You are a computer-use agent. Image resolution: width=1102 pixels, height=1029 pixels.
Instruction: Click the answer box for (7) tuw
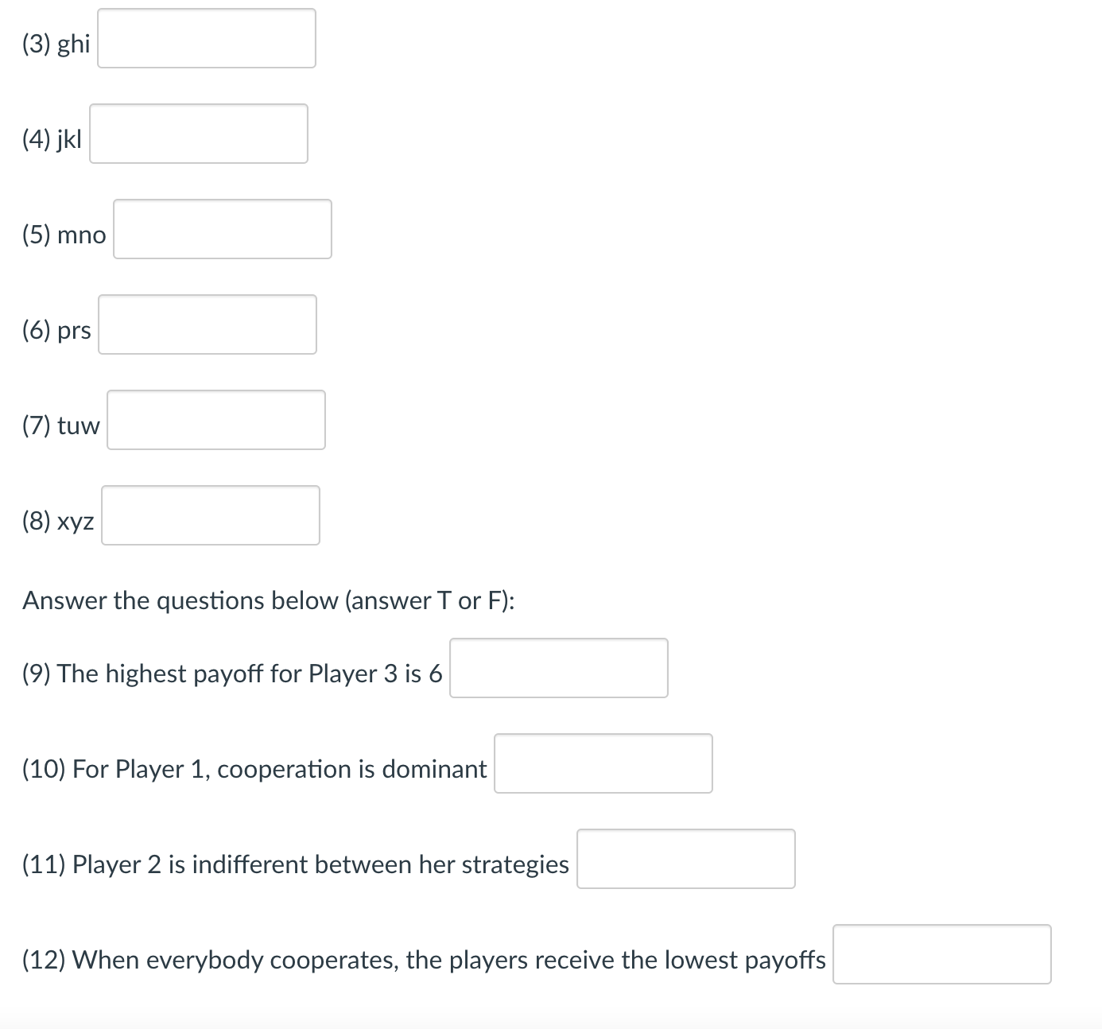(215, 420)
